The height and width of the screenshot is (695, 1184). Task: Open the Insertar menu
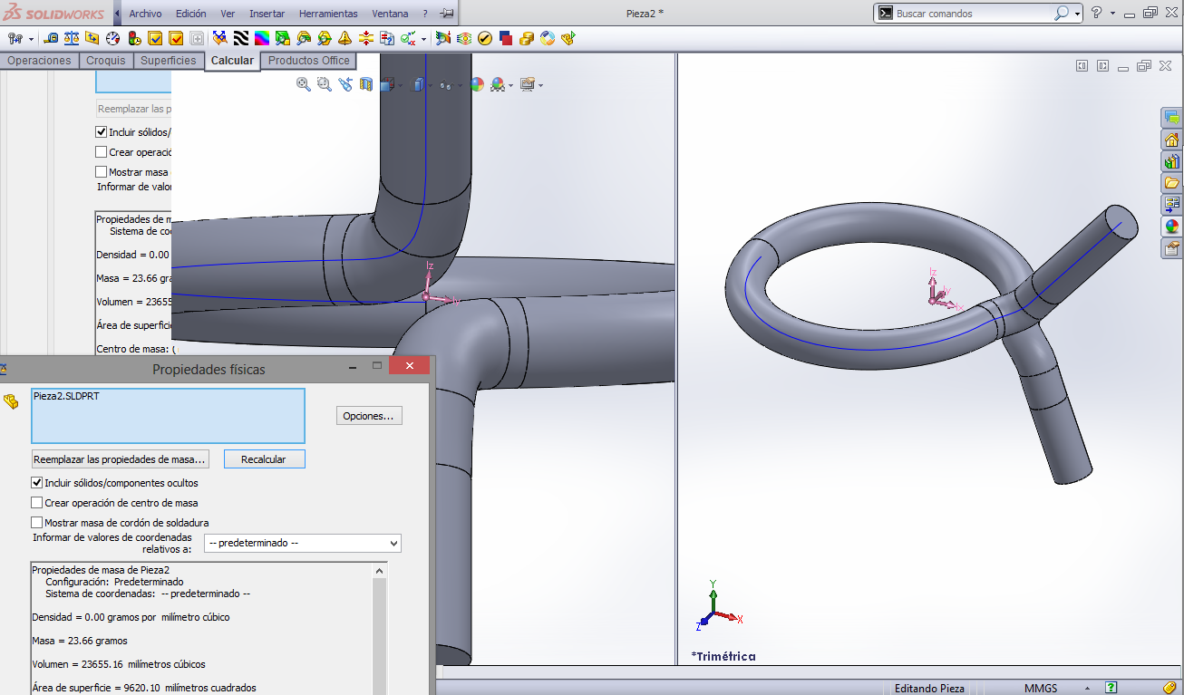(x=267, y=14)
